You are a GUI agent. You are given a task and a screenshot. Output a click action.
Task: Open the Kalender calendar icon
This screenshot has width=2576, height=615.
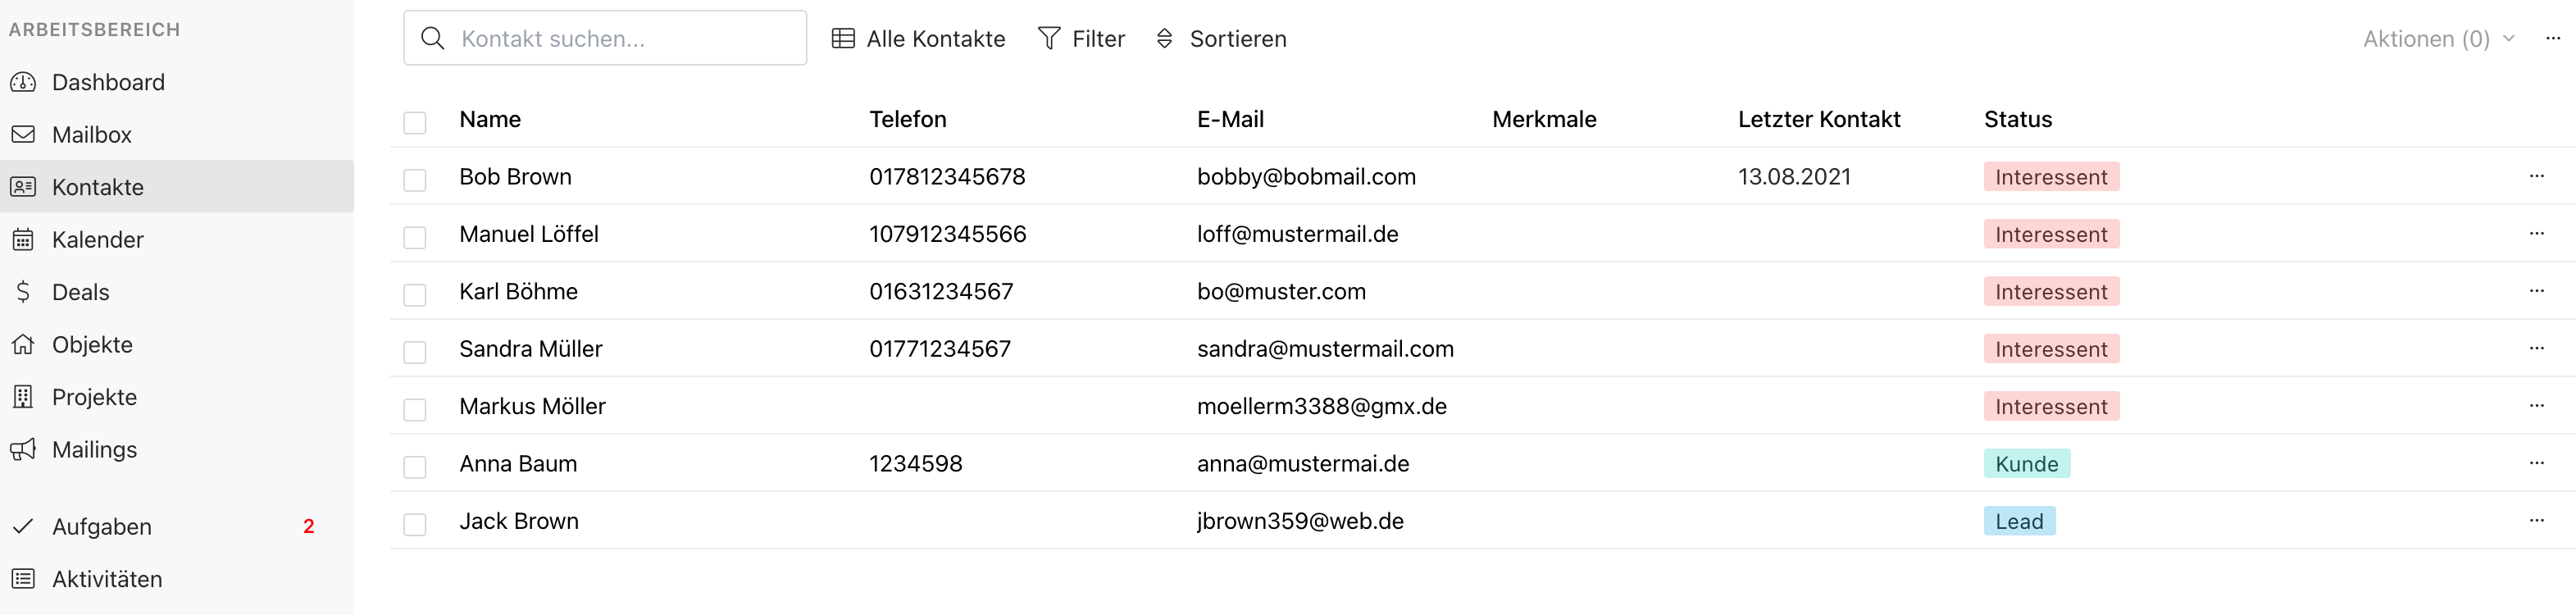coord(23,239)
